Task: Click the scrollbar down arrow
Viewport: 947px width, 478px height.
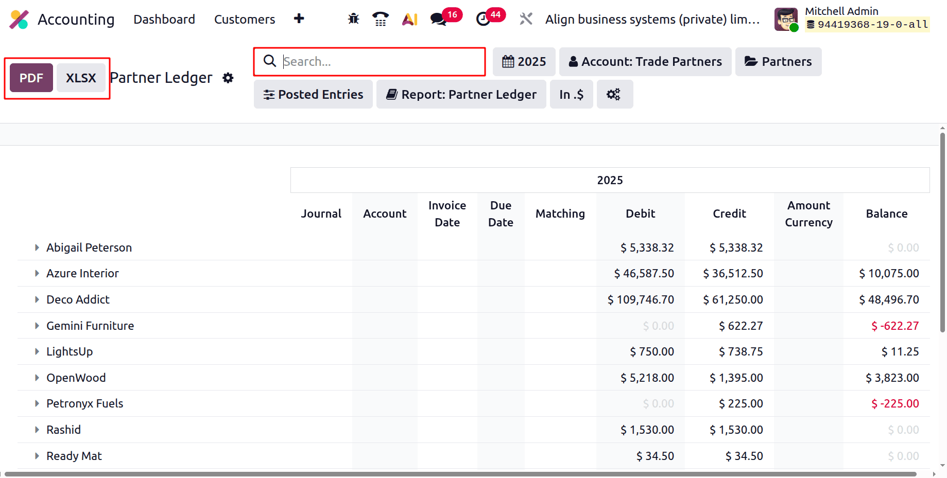Action: (942, 465)
